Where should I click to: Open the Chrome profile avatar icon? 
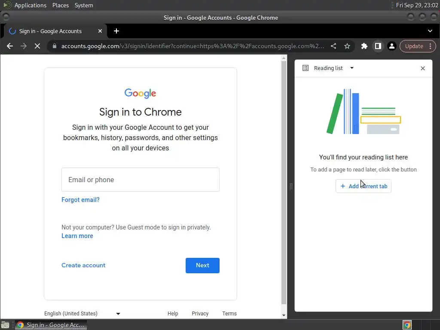[x=392, y=46]
